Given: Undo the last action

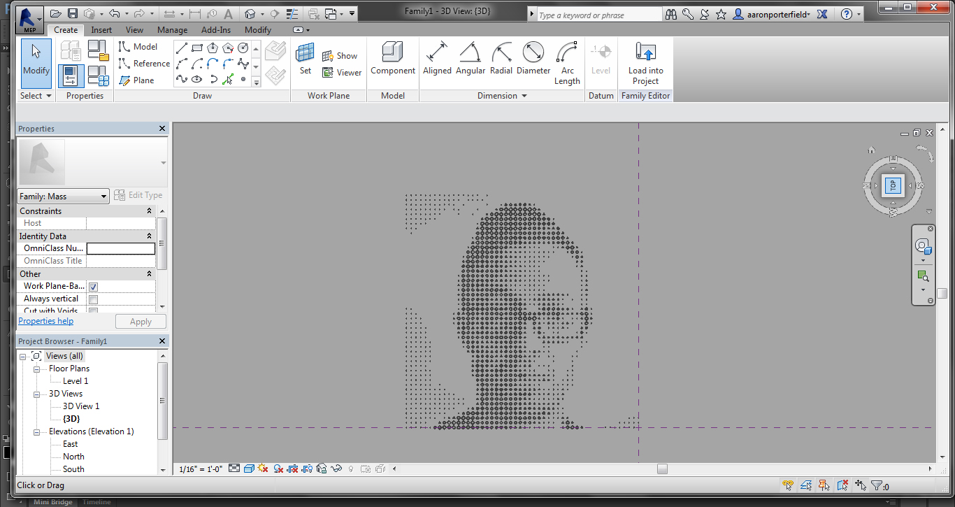Looking at the screenshot, I should click(x=114, y=14).
